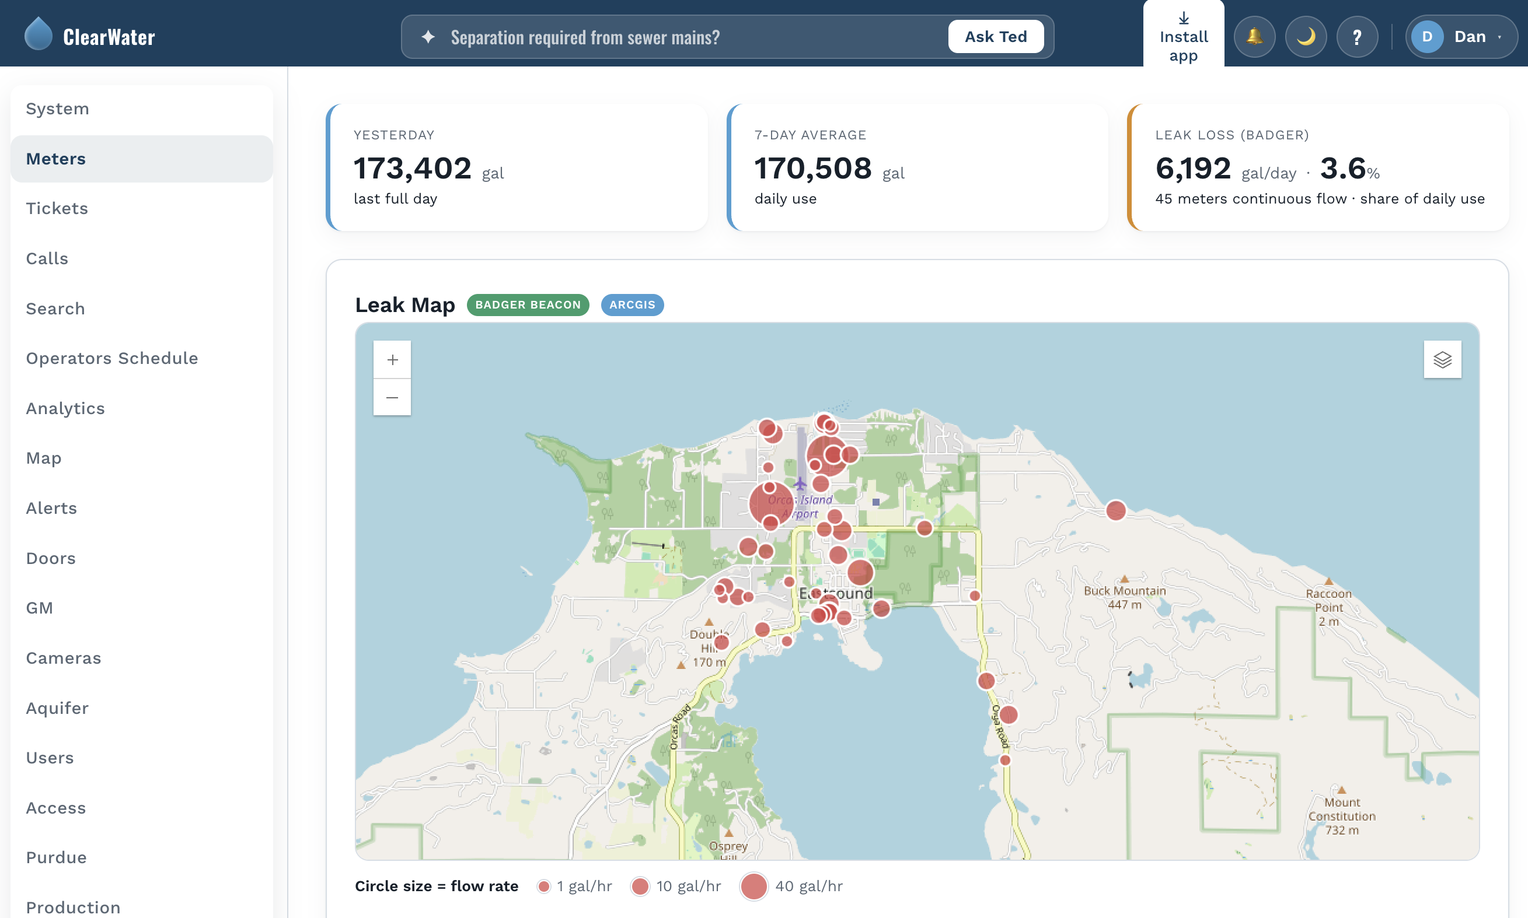Viewport: 1528px width, 918px height.
Task: Navigate to Analytics
Action: click(x=142, y=408)
